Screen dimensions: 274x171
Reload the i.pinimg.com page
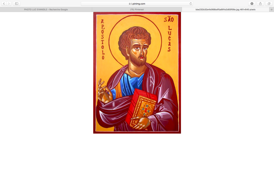click(x=191, y=3)
